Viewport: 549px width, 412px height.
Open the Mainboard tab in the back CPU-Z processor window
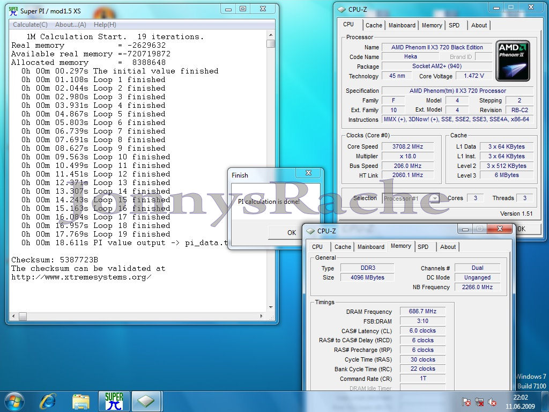point(402,25)
